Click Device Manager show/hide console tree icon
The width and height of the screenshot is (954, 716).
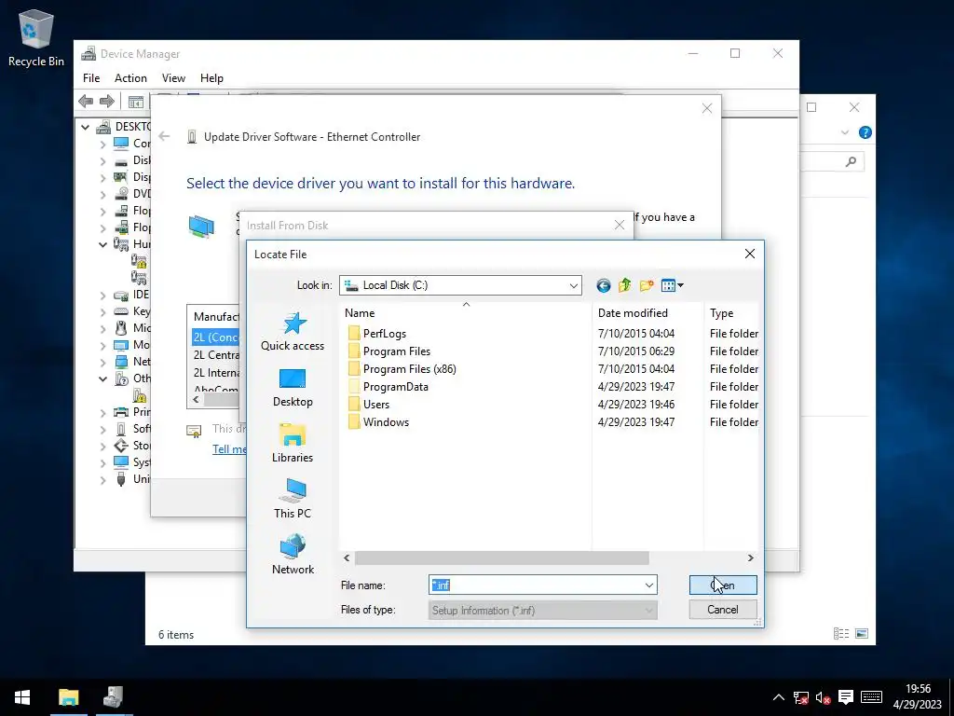pos(136,102)
